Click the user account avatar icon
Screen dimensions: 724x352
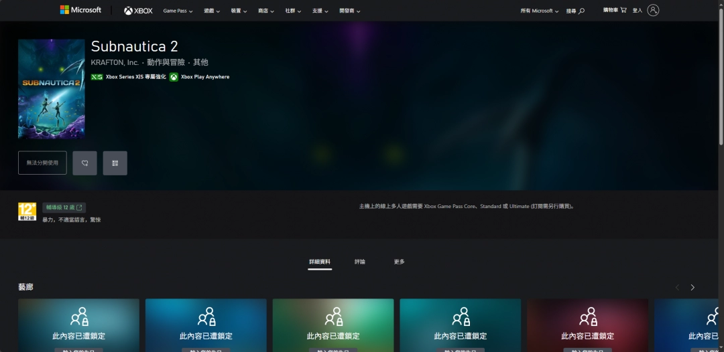click(653, 10)
